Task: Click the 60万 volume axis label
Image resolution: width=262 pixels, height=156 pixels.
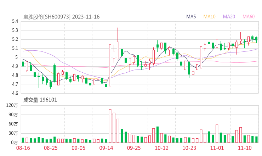Action: pyautogui.click(x=13, y=124)
